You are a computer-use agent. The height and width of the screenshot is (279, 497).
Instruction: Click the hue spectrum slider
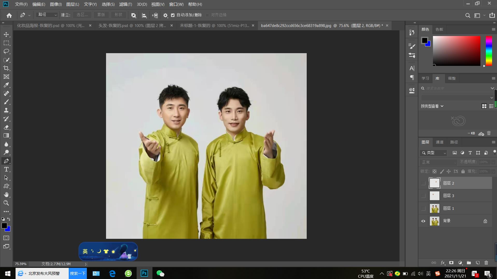click(489, 51)
